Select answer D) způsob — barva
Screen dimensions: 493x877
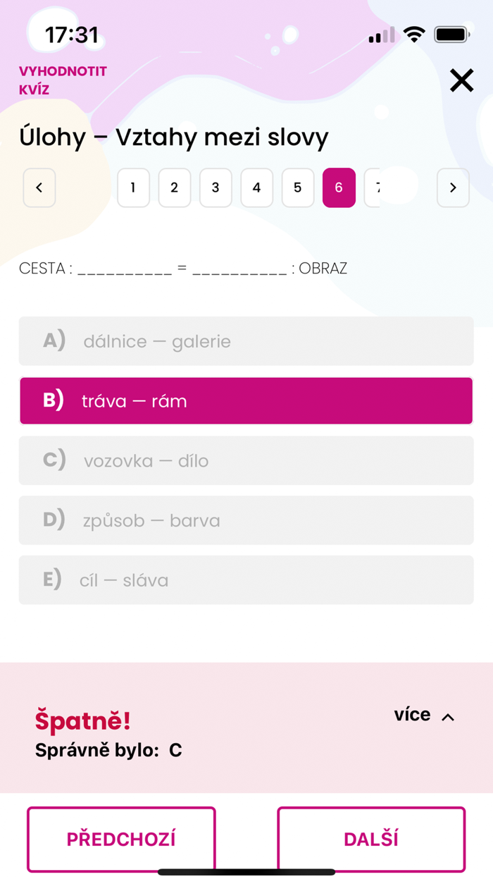click(x=246, y=520)
